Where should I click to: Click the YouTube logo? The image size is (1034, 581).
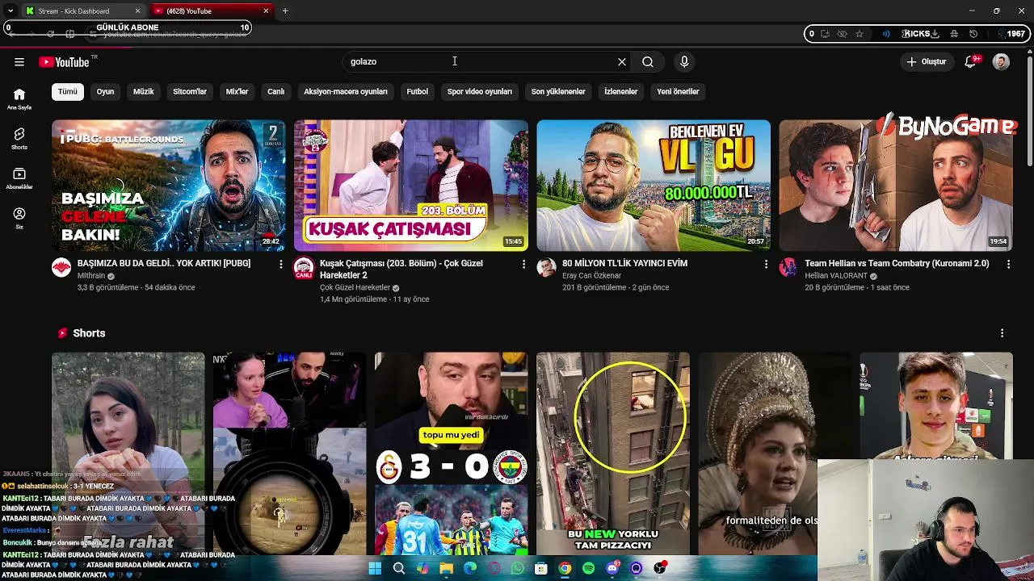65,62
